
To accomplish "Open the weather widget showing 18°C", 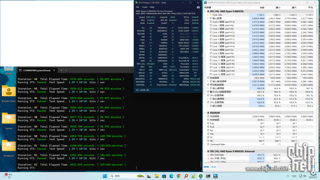I will (8, 176).
